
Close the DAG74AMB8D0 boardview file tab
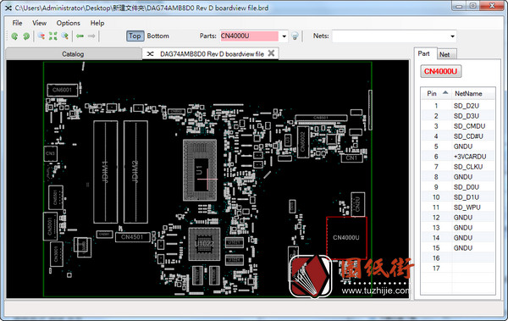[271, 53]
